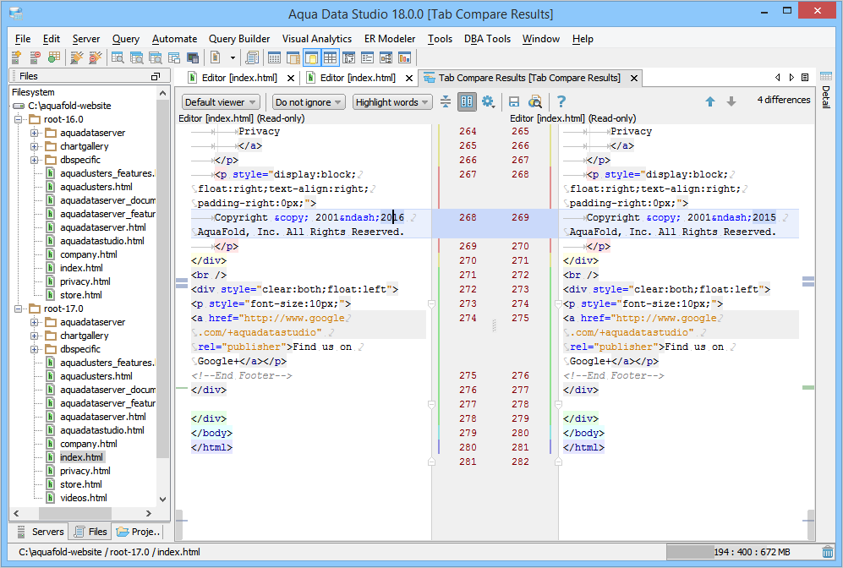This screenshot has height=568, width=843.
Task: Open the ER Modeler menu
Action: [390, 39]
